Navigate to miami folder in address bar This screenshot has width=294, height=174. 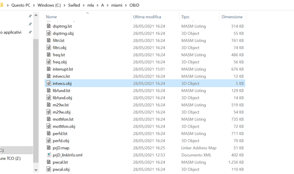117,5
